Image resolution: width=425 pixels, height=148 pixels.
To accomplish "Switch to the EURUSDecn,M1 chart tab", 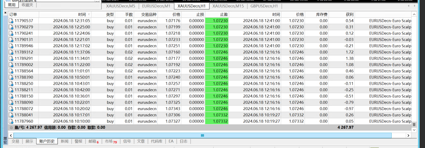I will pos(156,6).
